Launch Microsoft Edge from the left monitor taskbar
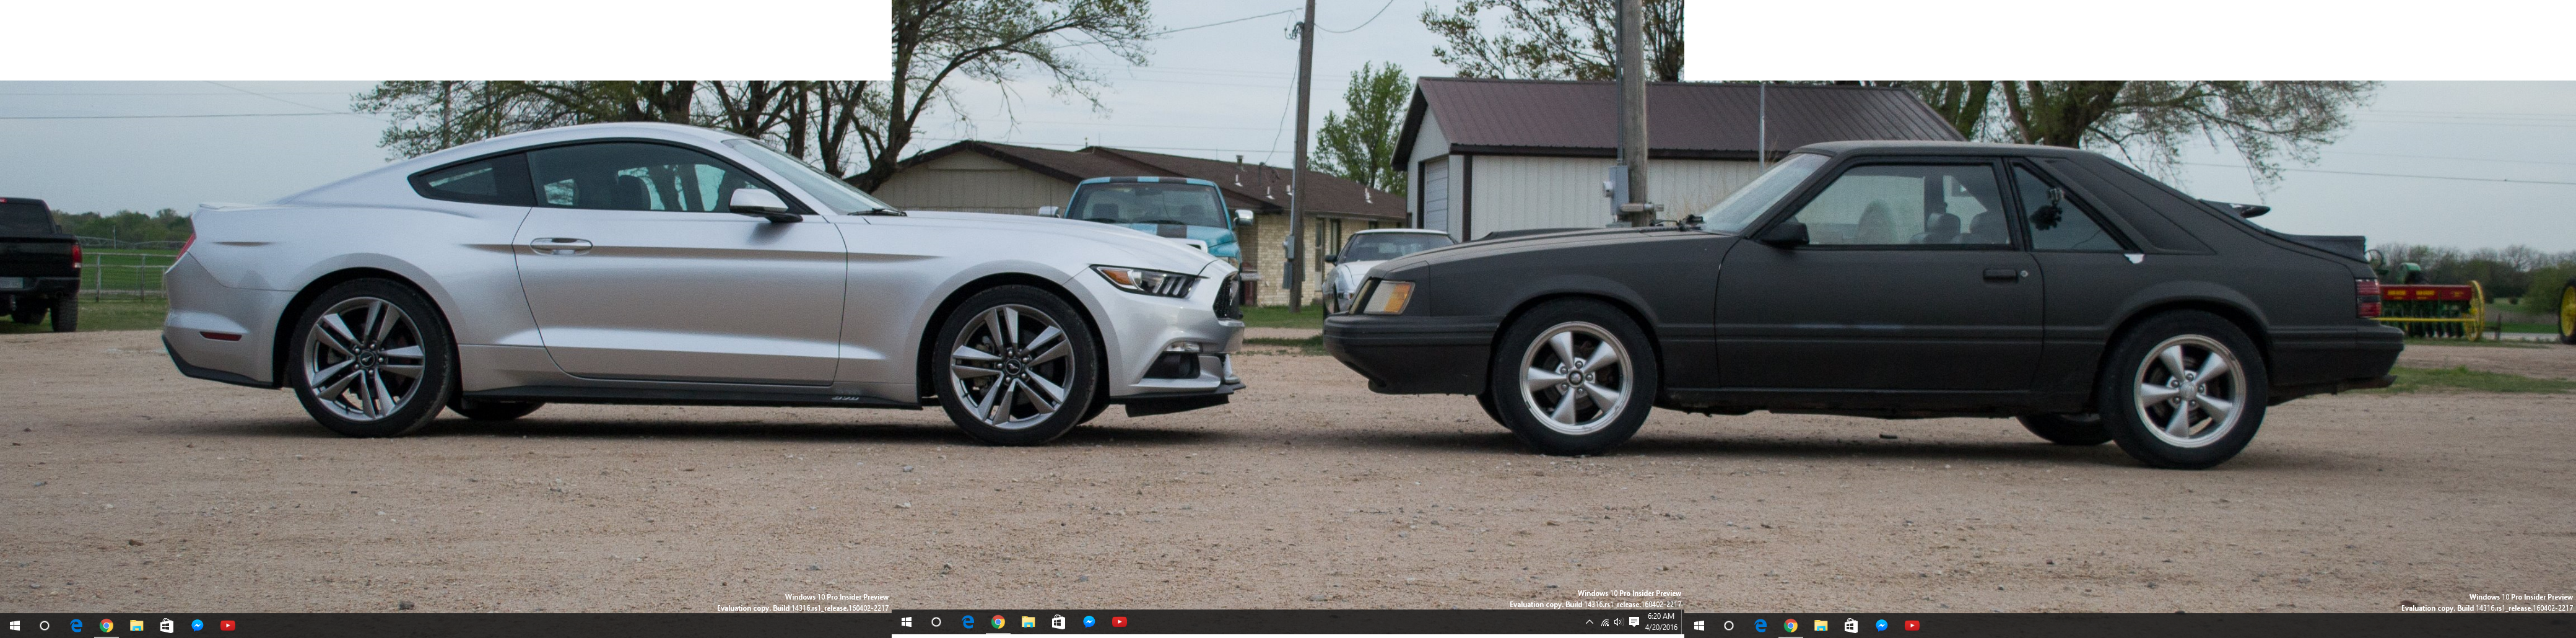The image size is (2576, 638). coord(75,625)
